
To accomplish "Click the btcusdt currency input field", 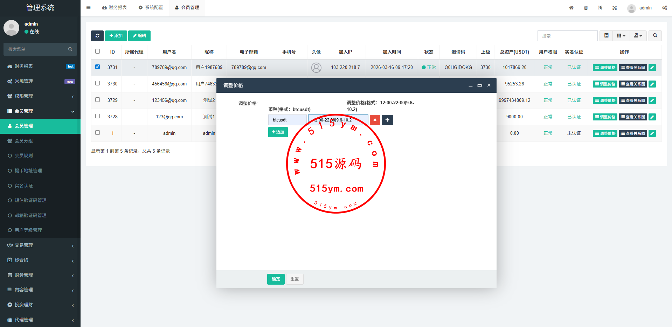I will coord(287,120).
